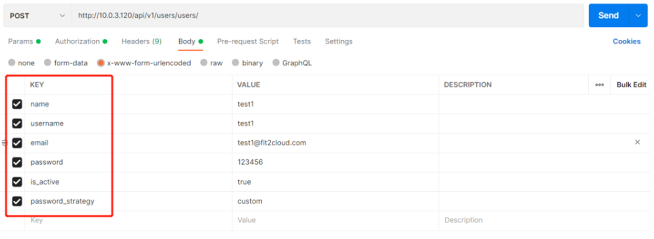Image resolution: width=654 pixels, height=239 pixels.
Task: Click the request URL input field
Action: [327, 16]
